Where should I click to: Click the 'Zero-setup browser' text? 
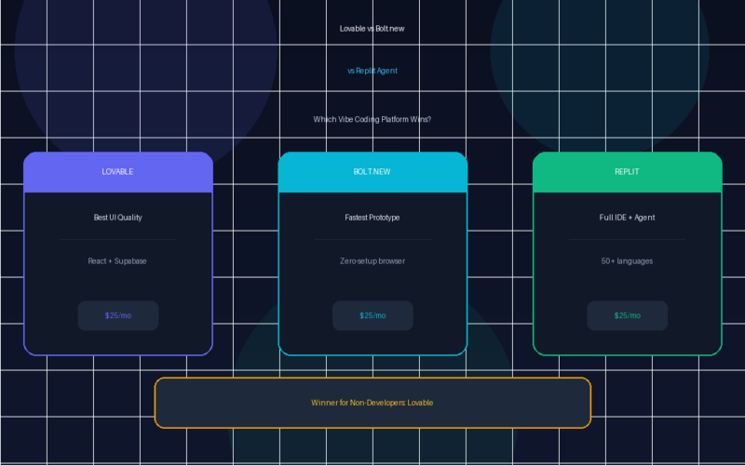point(372,261)
